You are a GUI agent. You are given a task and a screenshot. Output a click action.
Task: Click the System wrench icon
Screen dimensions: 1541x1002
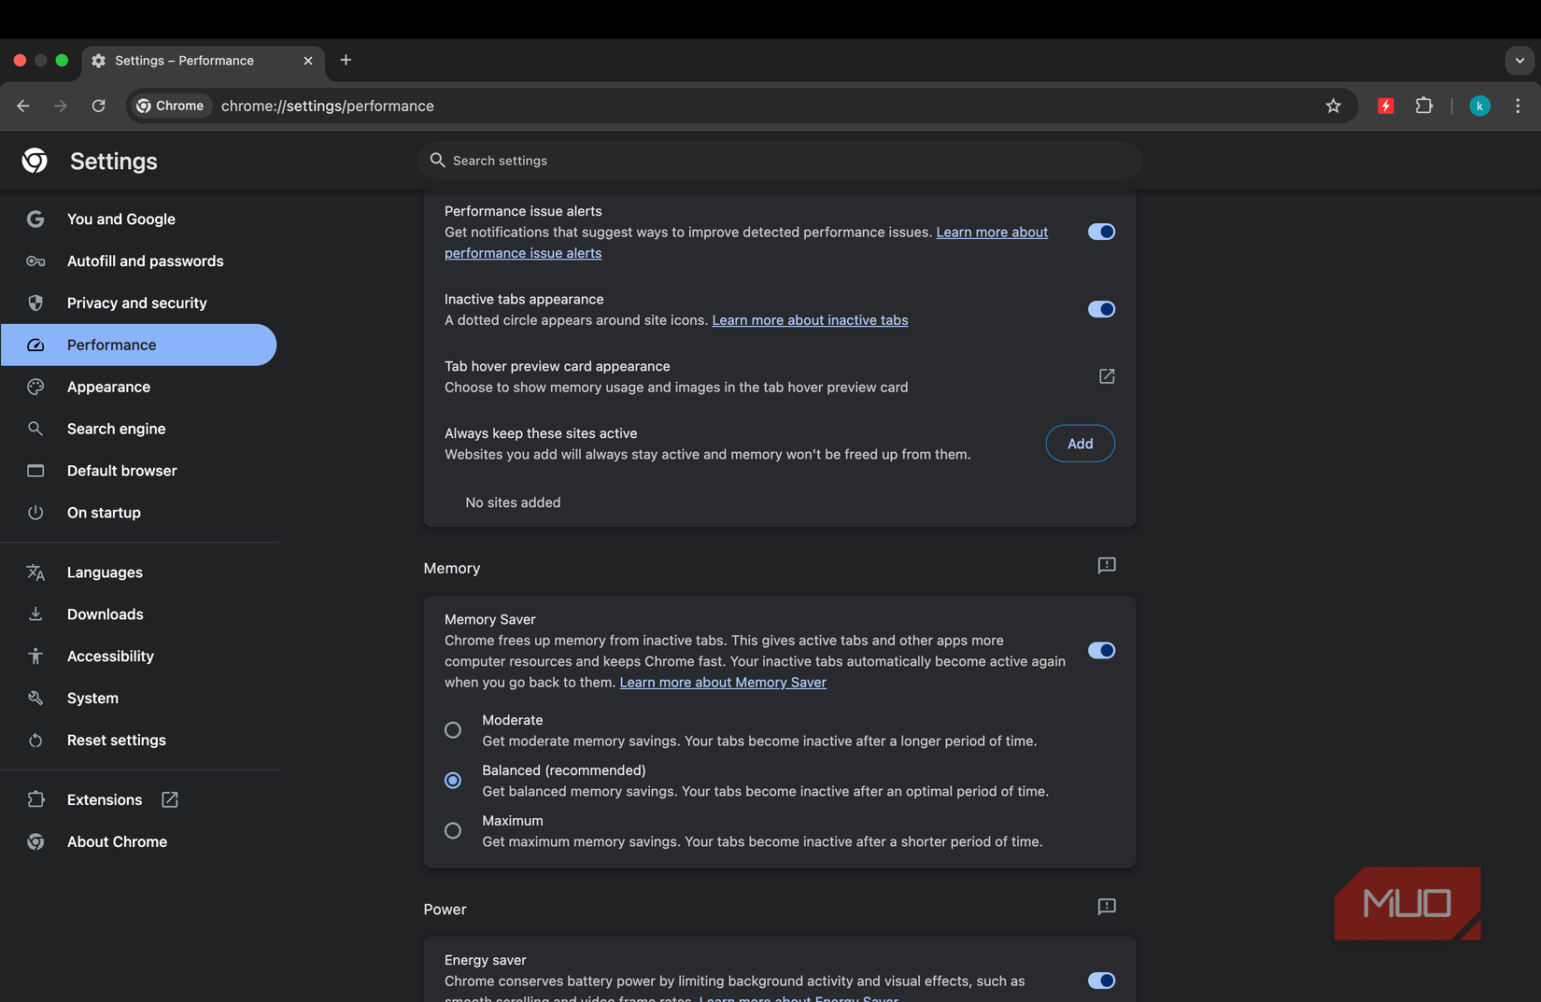click(x=35, y=699)
